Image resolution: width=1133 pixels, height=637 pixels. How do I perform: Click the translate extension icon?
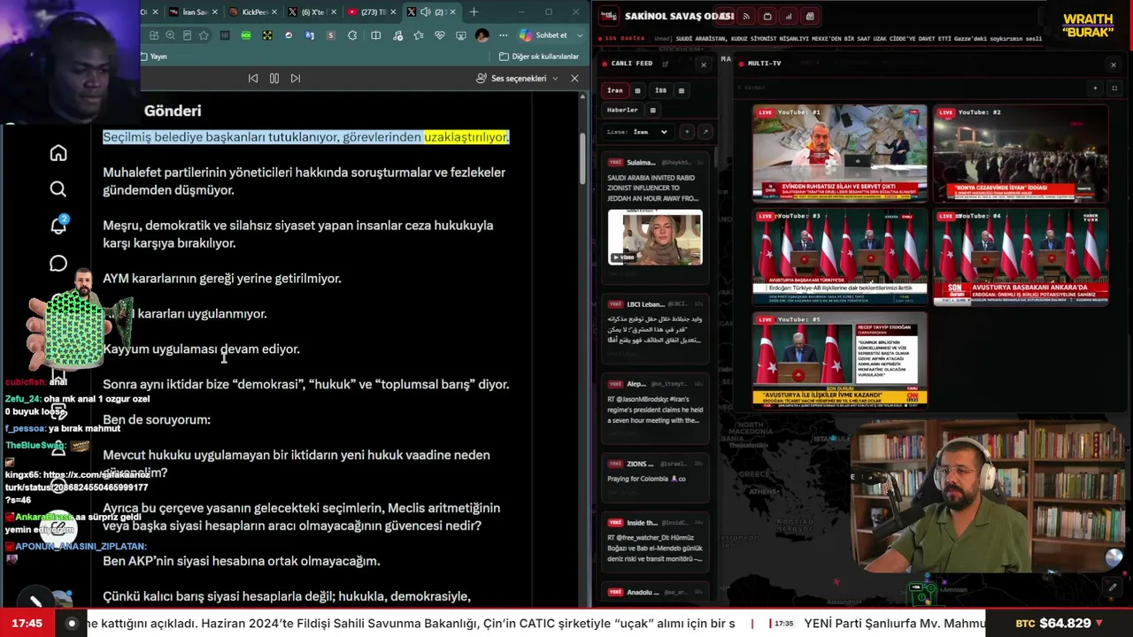tap(310, 35)
